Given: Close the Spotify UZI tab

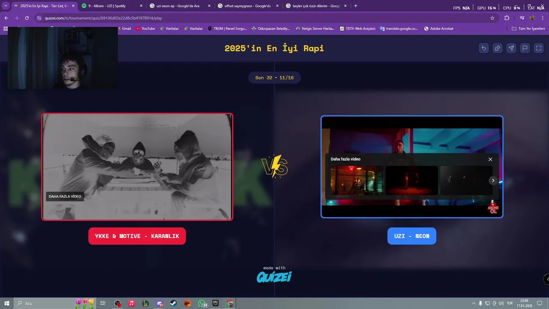Looking at the screenshot, I should pos(141,6).
